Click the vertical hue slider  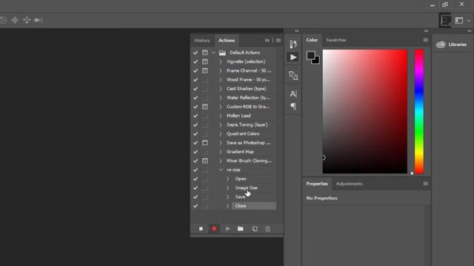[419, 112]
